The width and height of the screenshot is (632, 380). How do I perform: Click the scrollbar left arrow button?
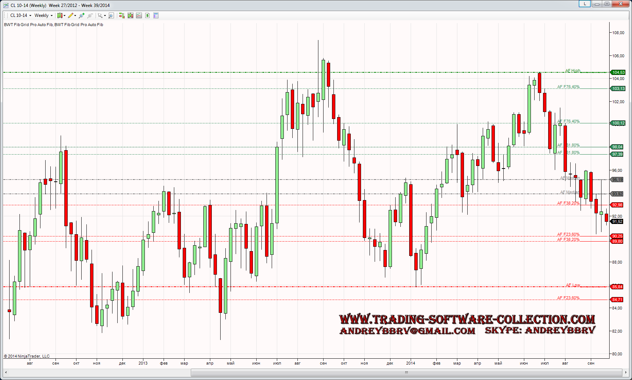pyautogui.click(x=6, y=372)
